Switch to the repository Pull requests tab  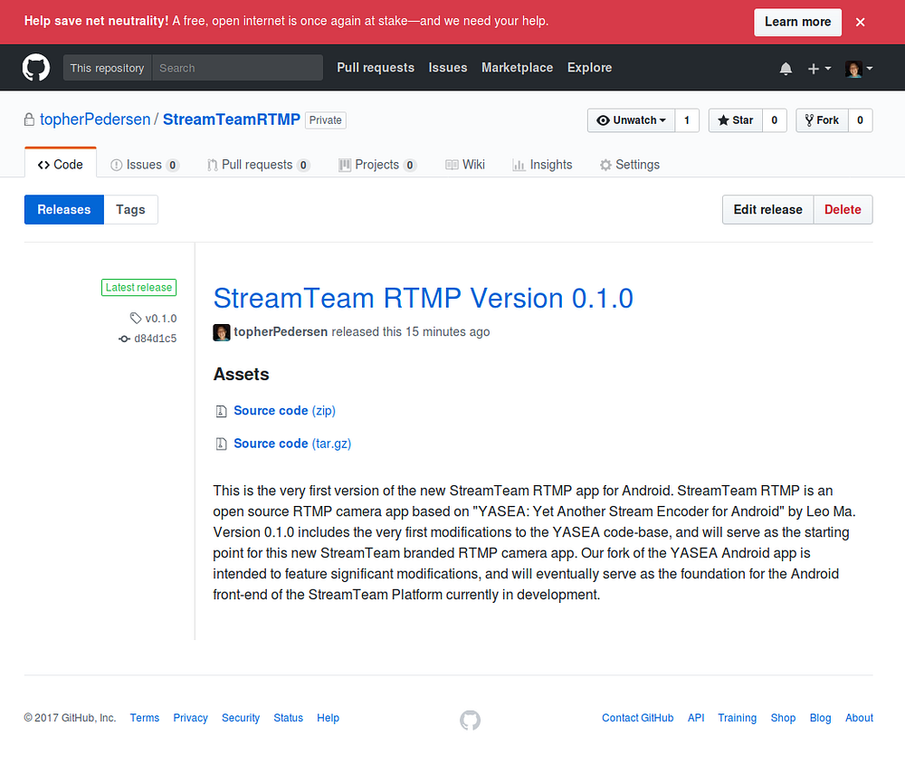click(x=258, y=165)
